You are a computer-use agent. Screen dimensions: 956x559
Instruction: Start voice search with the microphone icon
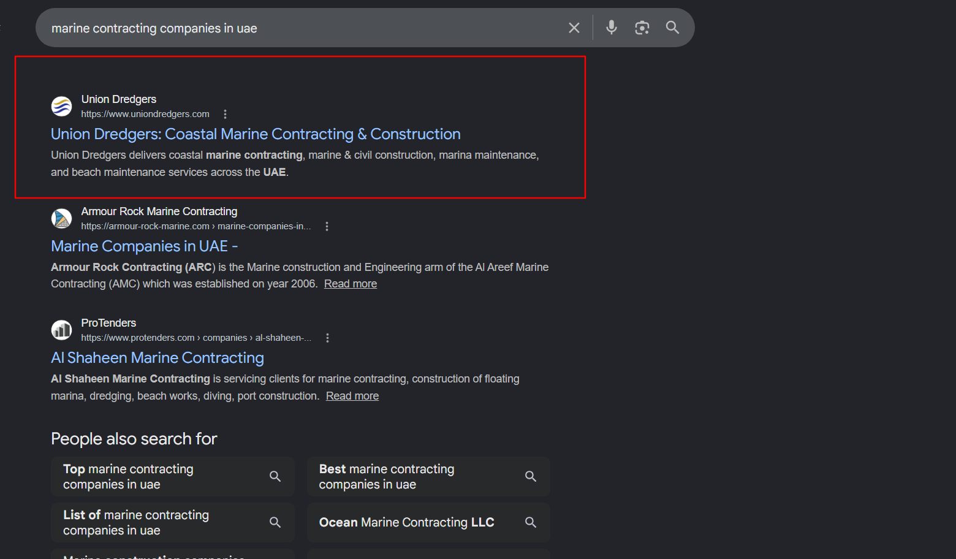tap(612, 28)
